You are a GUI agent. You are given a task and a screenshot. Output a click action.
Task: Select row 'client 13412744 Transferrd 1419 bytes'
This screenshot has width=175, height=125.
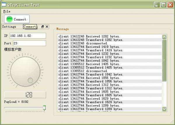pos(109,50)
